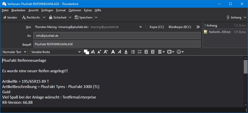
Task: Click the Betreff subject field
Action: pyautogui.click(x=117, y=44)
